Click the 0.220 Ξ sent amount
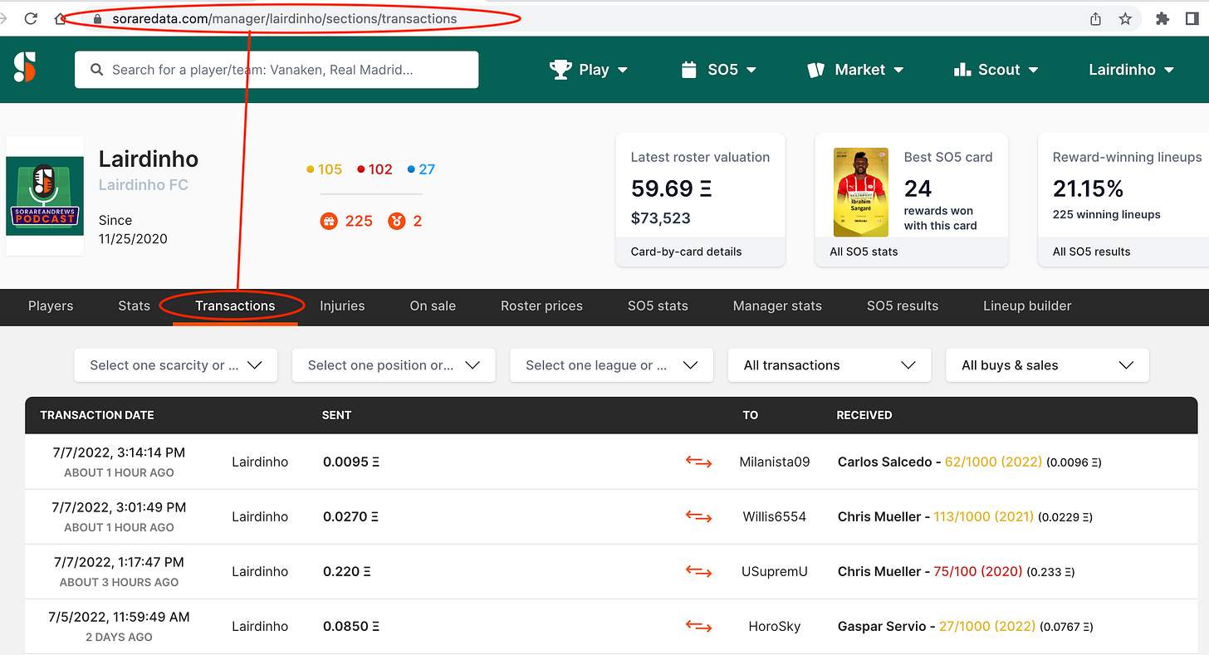The height and width of the screenshot is (655, 1209). pyautogui.click(x=347, y=571)
